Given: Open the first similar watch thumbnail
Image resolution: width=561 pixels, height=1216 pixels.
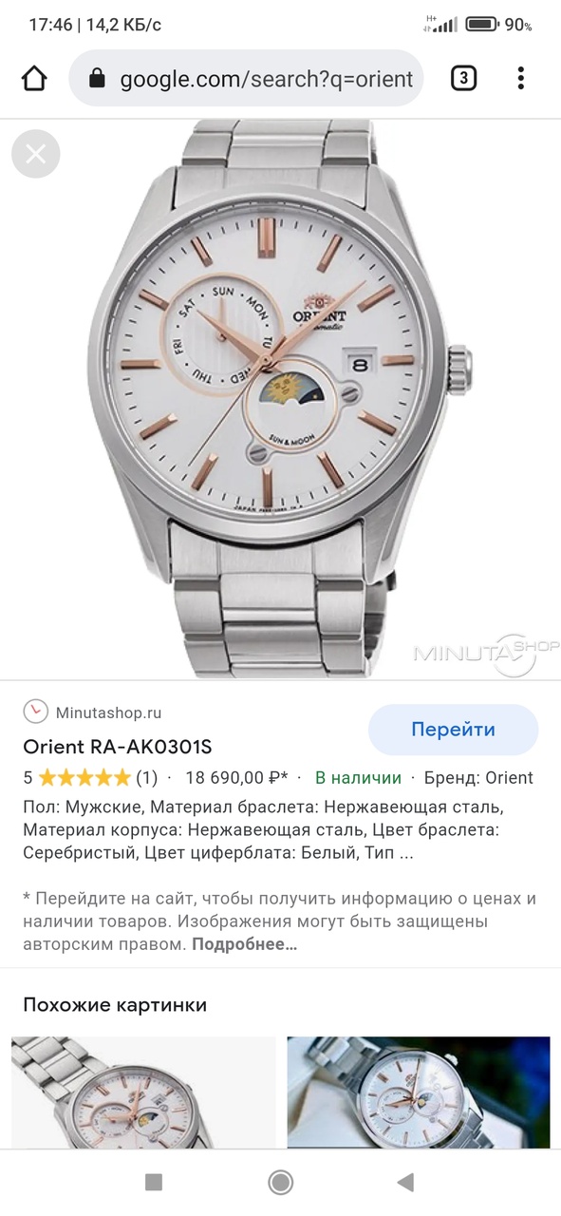Looking at the screenshot, I should coord(143,1092).
